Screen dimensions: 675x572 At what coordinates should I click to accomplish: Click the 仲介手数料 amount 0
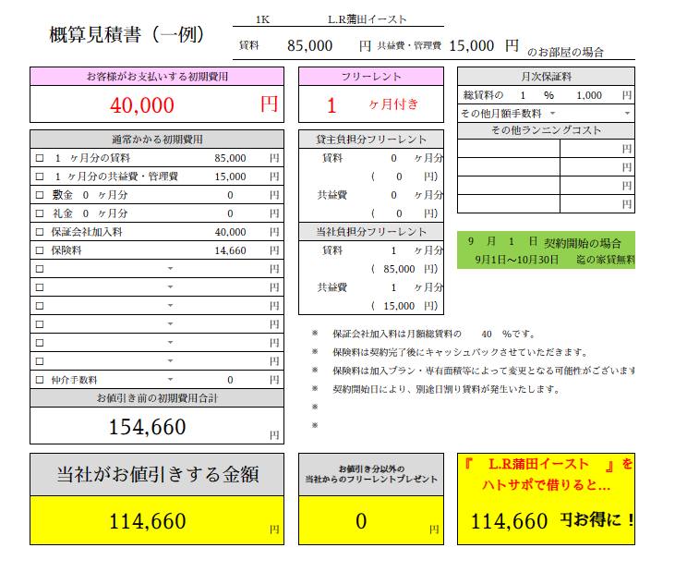click(230, 380)
